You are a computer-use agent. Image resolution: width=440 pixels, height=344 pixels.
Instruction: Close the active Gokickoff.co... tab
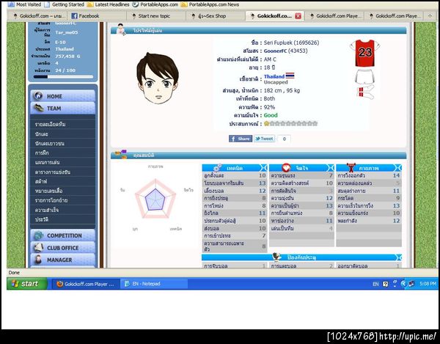[x=298, y=16]
